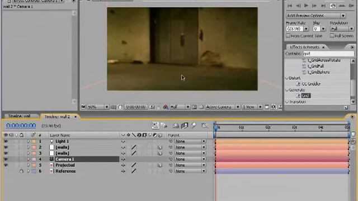Collapse the Generate effects category
The height and width of the screenshot is (201, 358).
pyautogui.click(x=287, y=90)
